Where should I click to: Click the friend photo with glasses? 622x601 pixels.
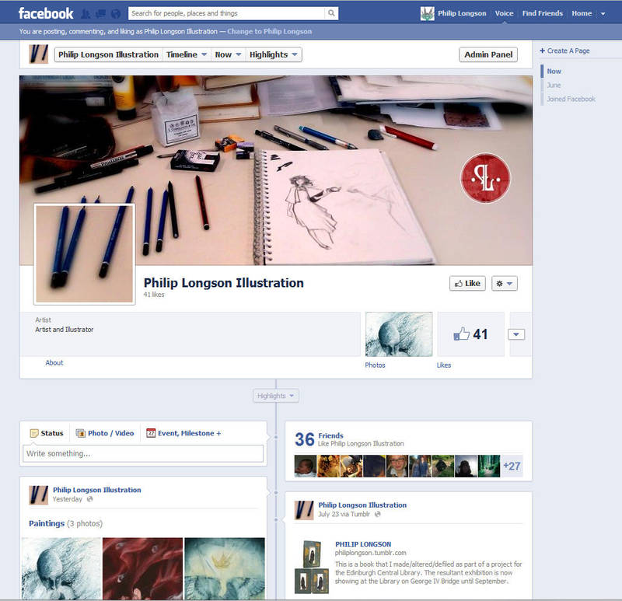(397, 466)
